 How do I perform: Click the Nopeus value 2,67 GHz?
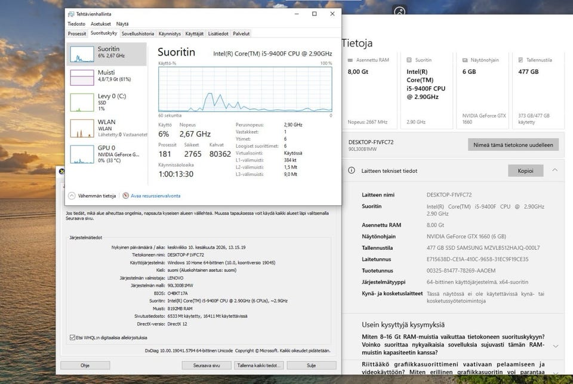(195, 134)
